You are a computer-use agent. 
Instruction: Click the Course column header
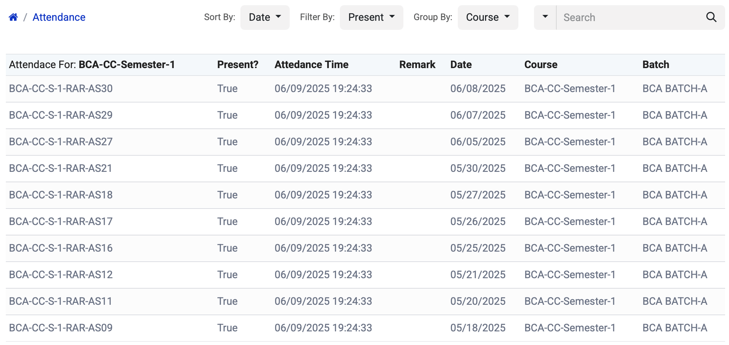[540, 65]
